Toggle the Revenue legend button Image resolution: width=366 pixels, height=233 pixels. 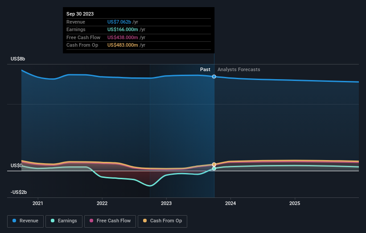point(25,221)
